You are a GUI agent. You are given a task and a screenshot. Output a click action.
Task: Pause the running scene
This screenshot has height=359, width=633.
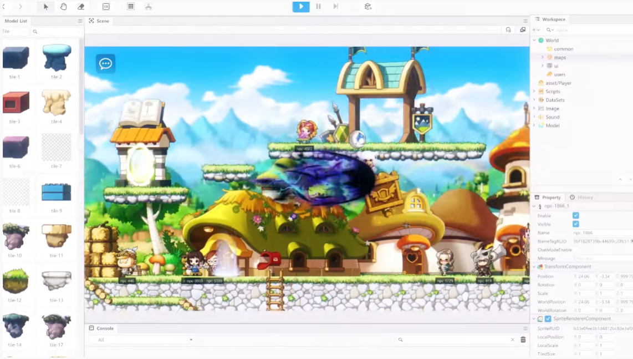click(319, 7)
